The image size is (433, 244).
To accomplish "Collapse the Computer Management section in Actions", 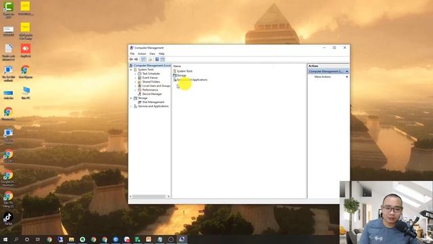I will pyautogui.click(x=347, y=71).
